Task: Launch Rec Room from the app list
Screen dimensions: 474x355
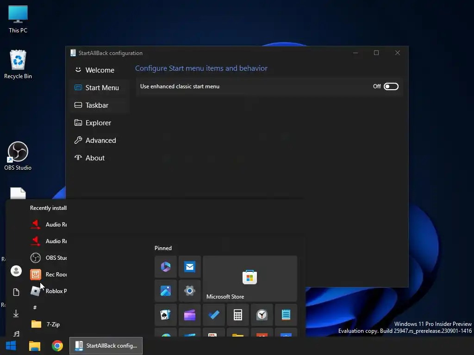Action: (48, 275)
